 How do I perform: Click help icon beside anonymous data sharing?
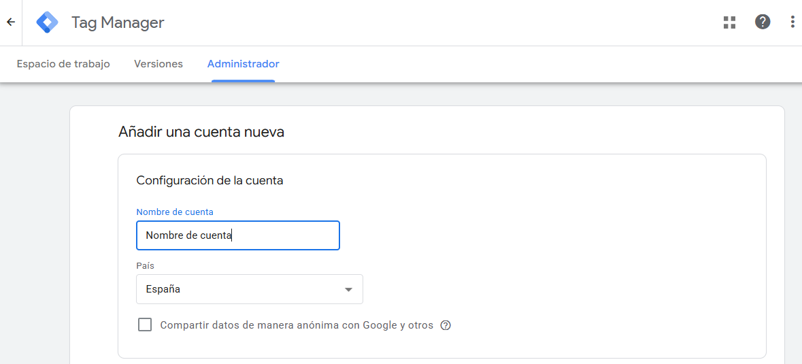click(446, 325)
